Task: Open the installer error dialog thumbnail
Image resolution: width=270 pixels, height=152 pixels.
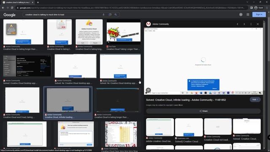Action: tap(76, 134)
